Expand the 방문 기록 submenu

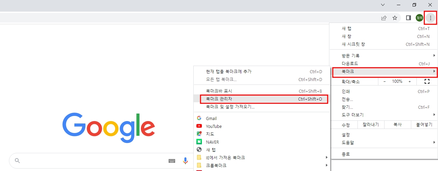384,56
